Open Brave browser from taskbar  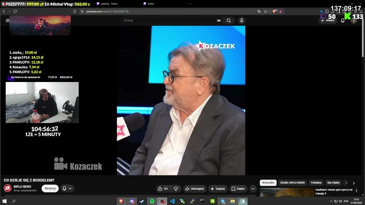pyautogui.click(x=122, y=201)
